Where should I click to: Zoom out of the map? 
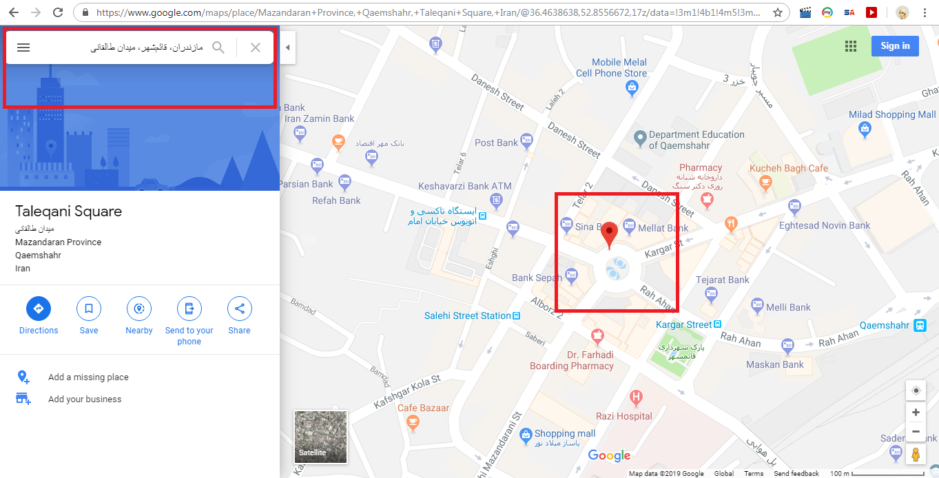coord(916,432)
